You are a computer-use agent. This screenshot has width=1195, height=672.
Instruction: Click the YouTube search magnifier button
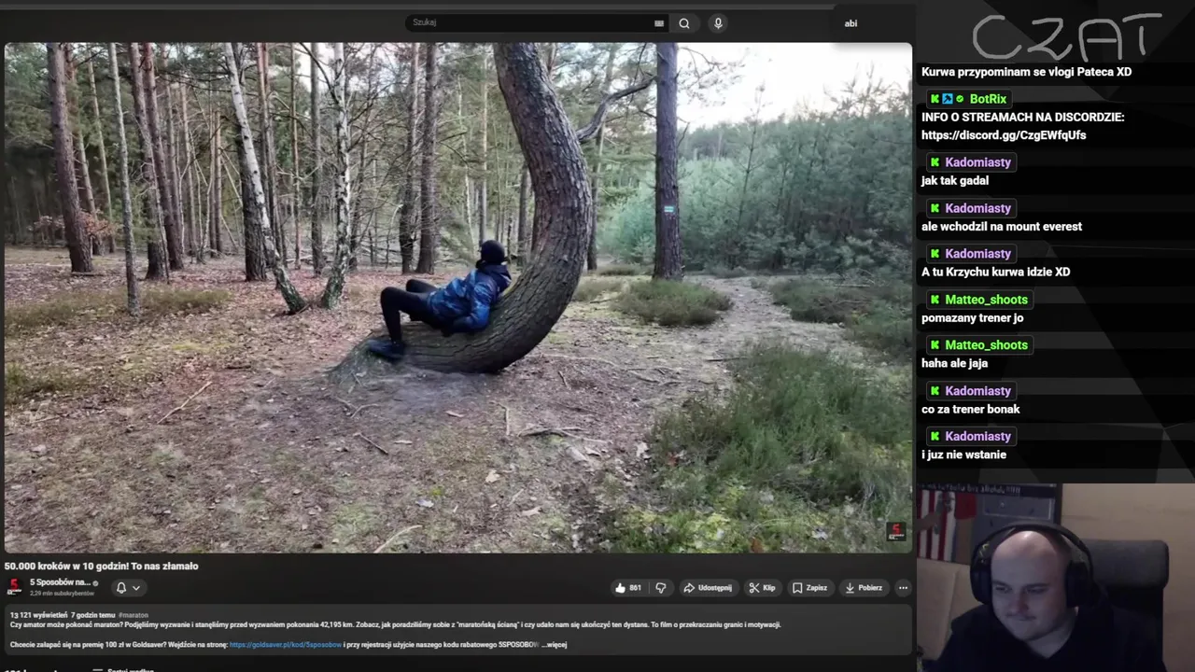684,23
